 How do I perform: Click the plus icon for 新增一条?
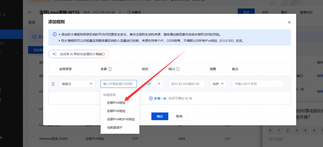click(151, 98)
